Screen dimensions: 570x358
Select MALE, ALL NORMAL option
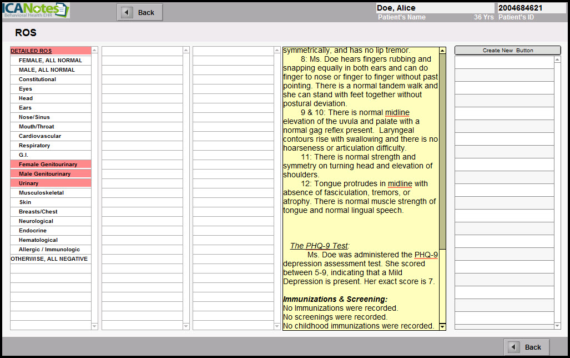tap(47, 70)
